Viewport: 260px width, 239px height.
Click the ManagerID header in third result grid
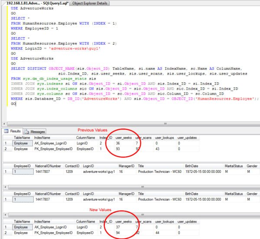pos(127,194)
